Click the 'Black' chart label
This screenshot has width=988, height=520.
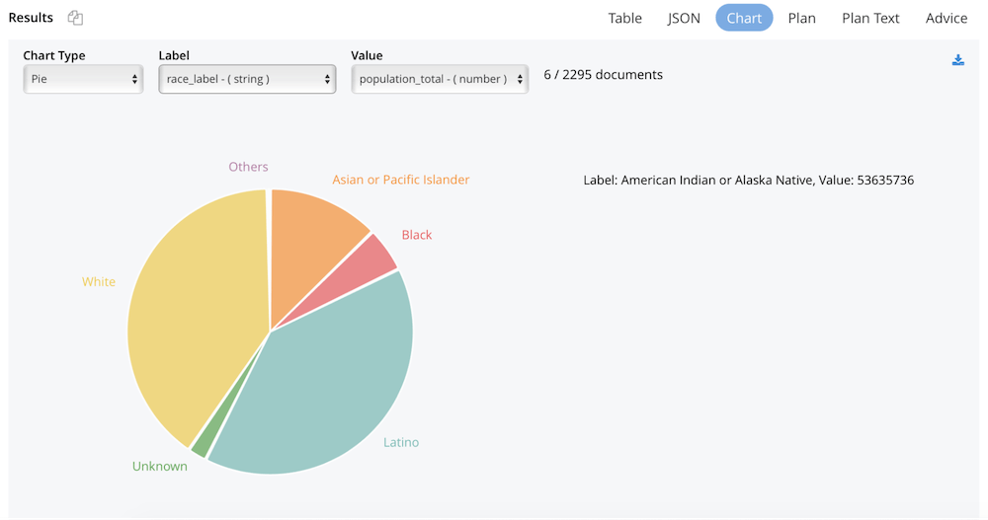(x=417, y=235)
